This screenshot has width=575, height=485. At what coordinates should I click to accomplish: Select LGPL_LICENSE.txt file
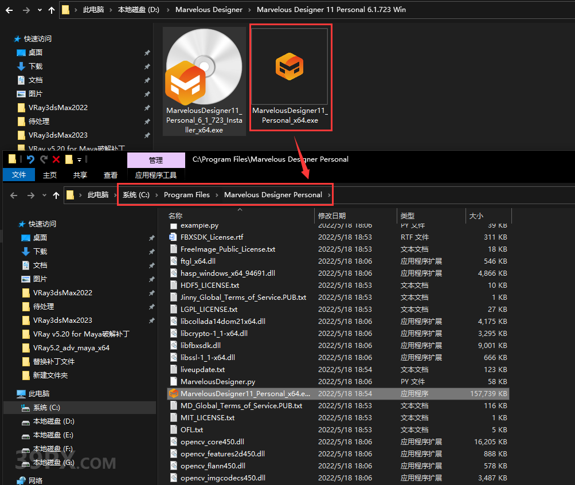pyautogui.click(x=209, y=310)
